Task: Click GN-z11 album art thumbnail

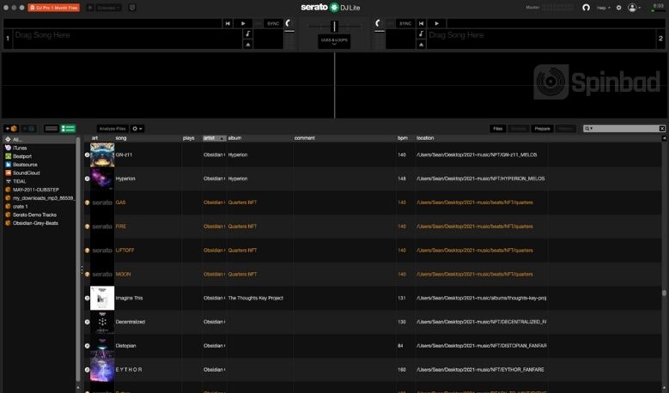Action: point(102,154)
